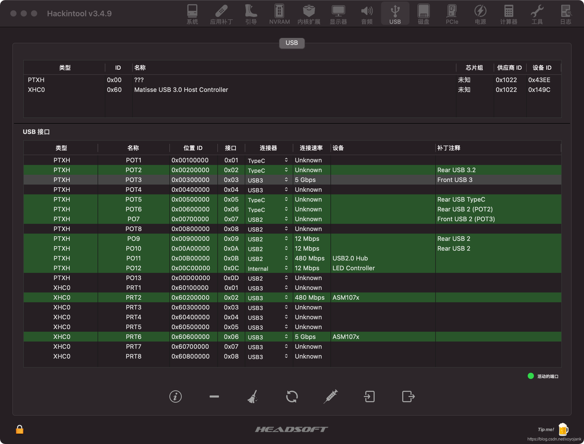This screenshot has height=444, width=584.
Task: Open the 内核扩展 kexts section
Action: pos(309,14)
